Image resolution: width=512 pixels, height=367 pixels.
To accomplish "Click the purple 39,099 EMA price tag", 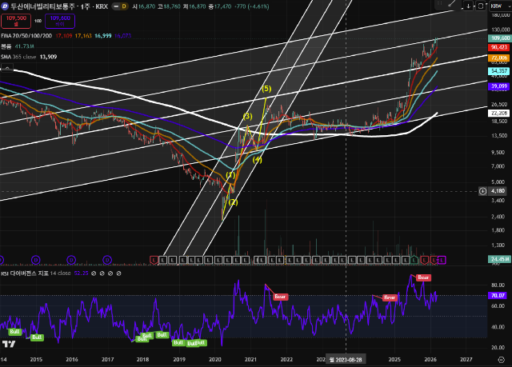I will 499,86.
